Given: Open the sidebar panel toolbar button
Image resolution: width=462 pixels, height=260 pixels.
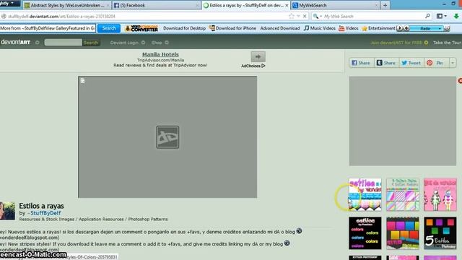Looking at the screenshot, I should point(441,16).
